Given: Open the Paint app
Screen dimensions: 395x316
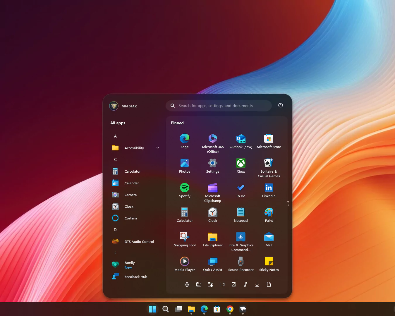Looking at the screenshot, I should pos(269,215).
